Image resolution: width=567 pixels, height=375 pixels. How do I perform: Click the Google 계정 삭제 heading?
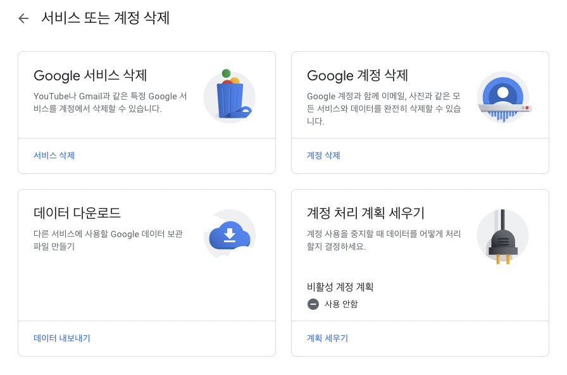tap(358, 75)
